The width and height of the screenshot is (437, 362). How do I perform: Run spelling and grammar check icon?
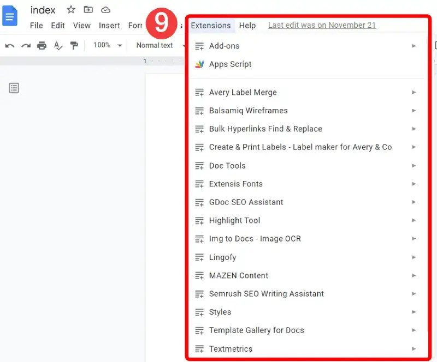pos(58,46)
